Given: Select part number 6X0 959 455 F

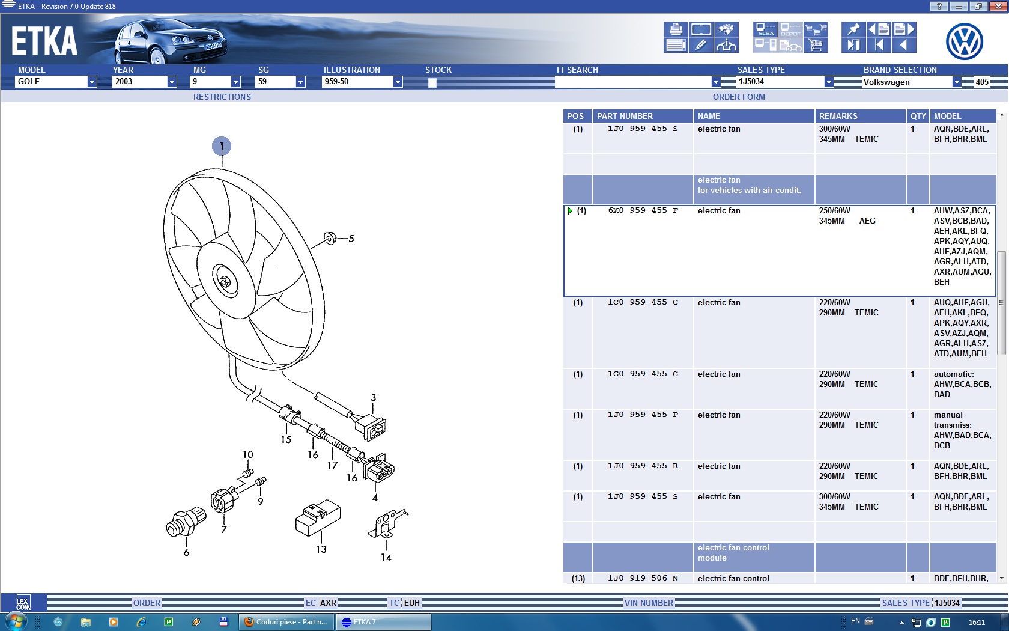Looking at the screenshot, I should click(643, 210).
